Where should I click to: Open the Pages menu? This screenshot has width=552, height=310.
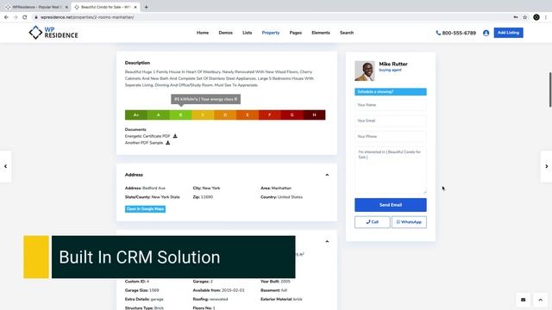pos(295,33)
